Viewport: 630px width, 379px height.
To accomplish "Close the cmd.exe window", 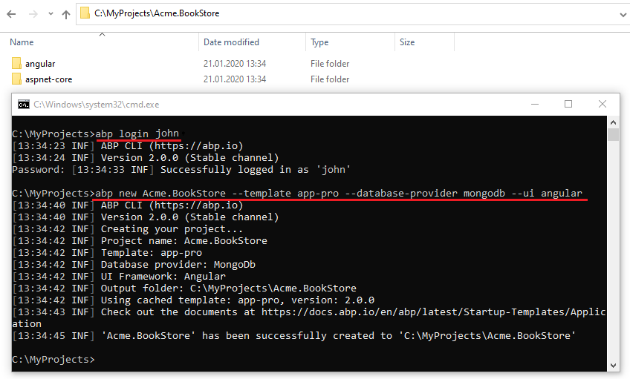I will [603, 105].
